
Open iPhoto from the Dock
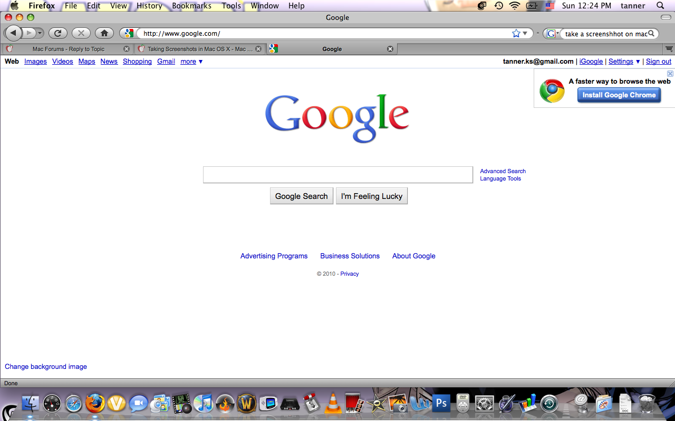click(x=398, y=404)
